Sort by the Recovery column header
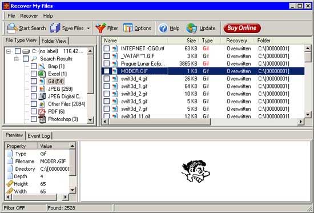Image resolution: width=314 pixels, height=213 pixels. click(x=237, y=41)
